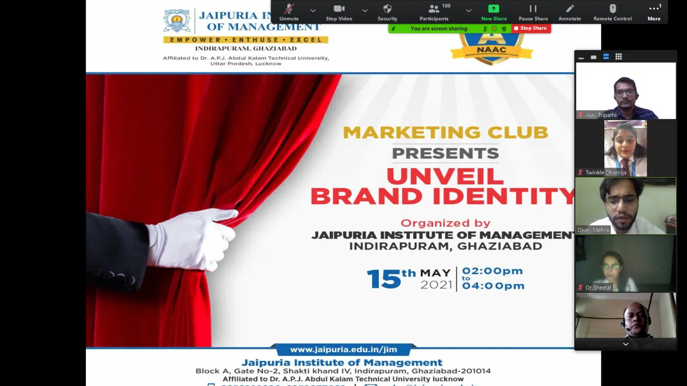The width and height of the screenshot is (687, 386).
Task: Hide video panel using minimize bar icon
Action: tap(581, 57)
